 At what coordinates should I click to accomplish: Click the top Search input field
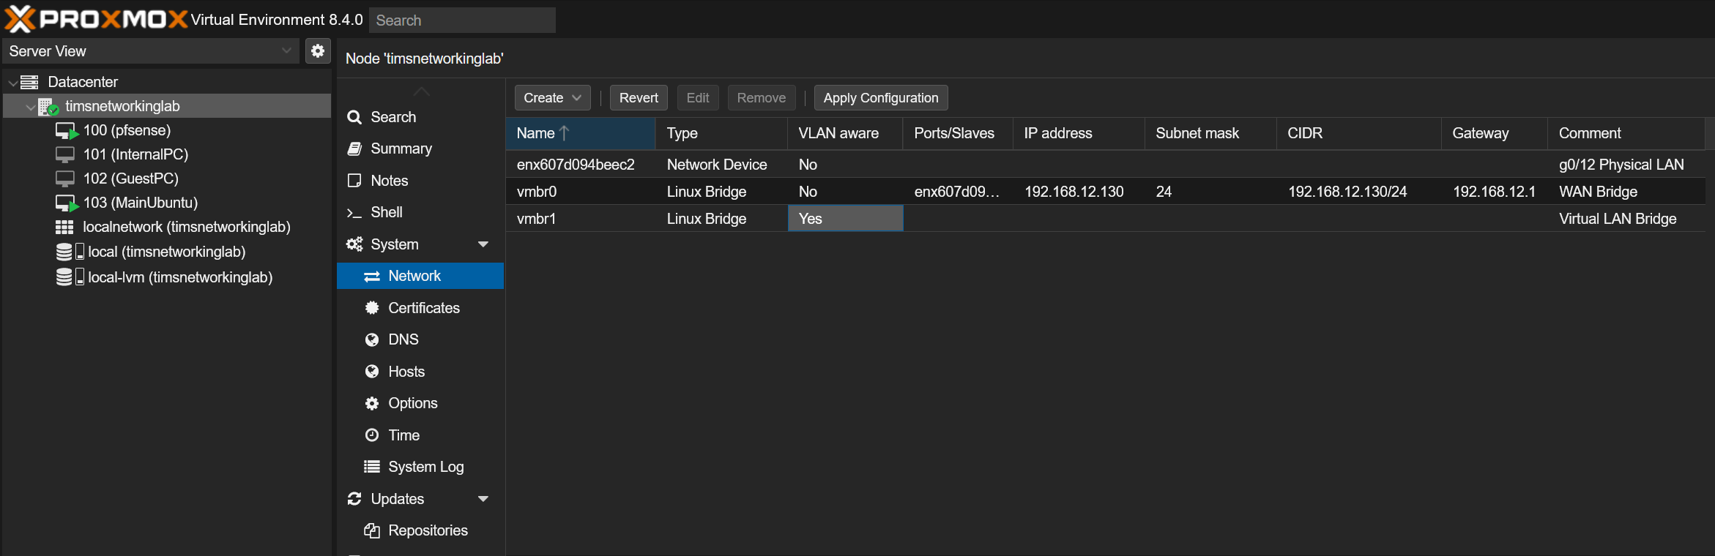(x=462, y=20)
